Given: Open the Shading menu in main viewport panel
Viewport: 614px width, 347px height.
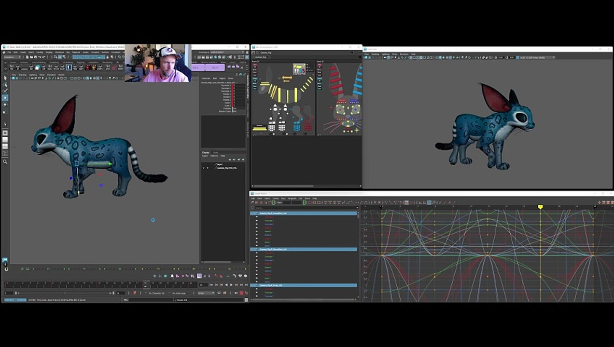Looking at the screenshot, I should (x=22, y=75).
